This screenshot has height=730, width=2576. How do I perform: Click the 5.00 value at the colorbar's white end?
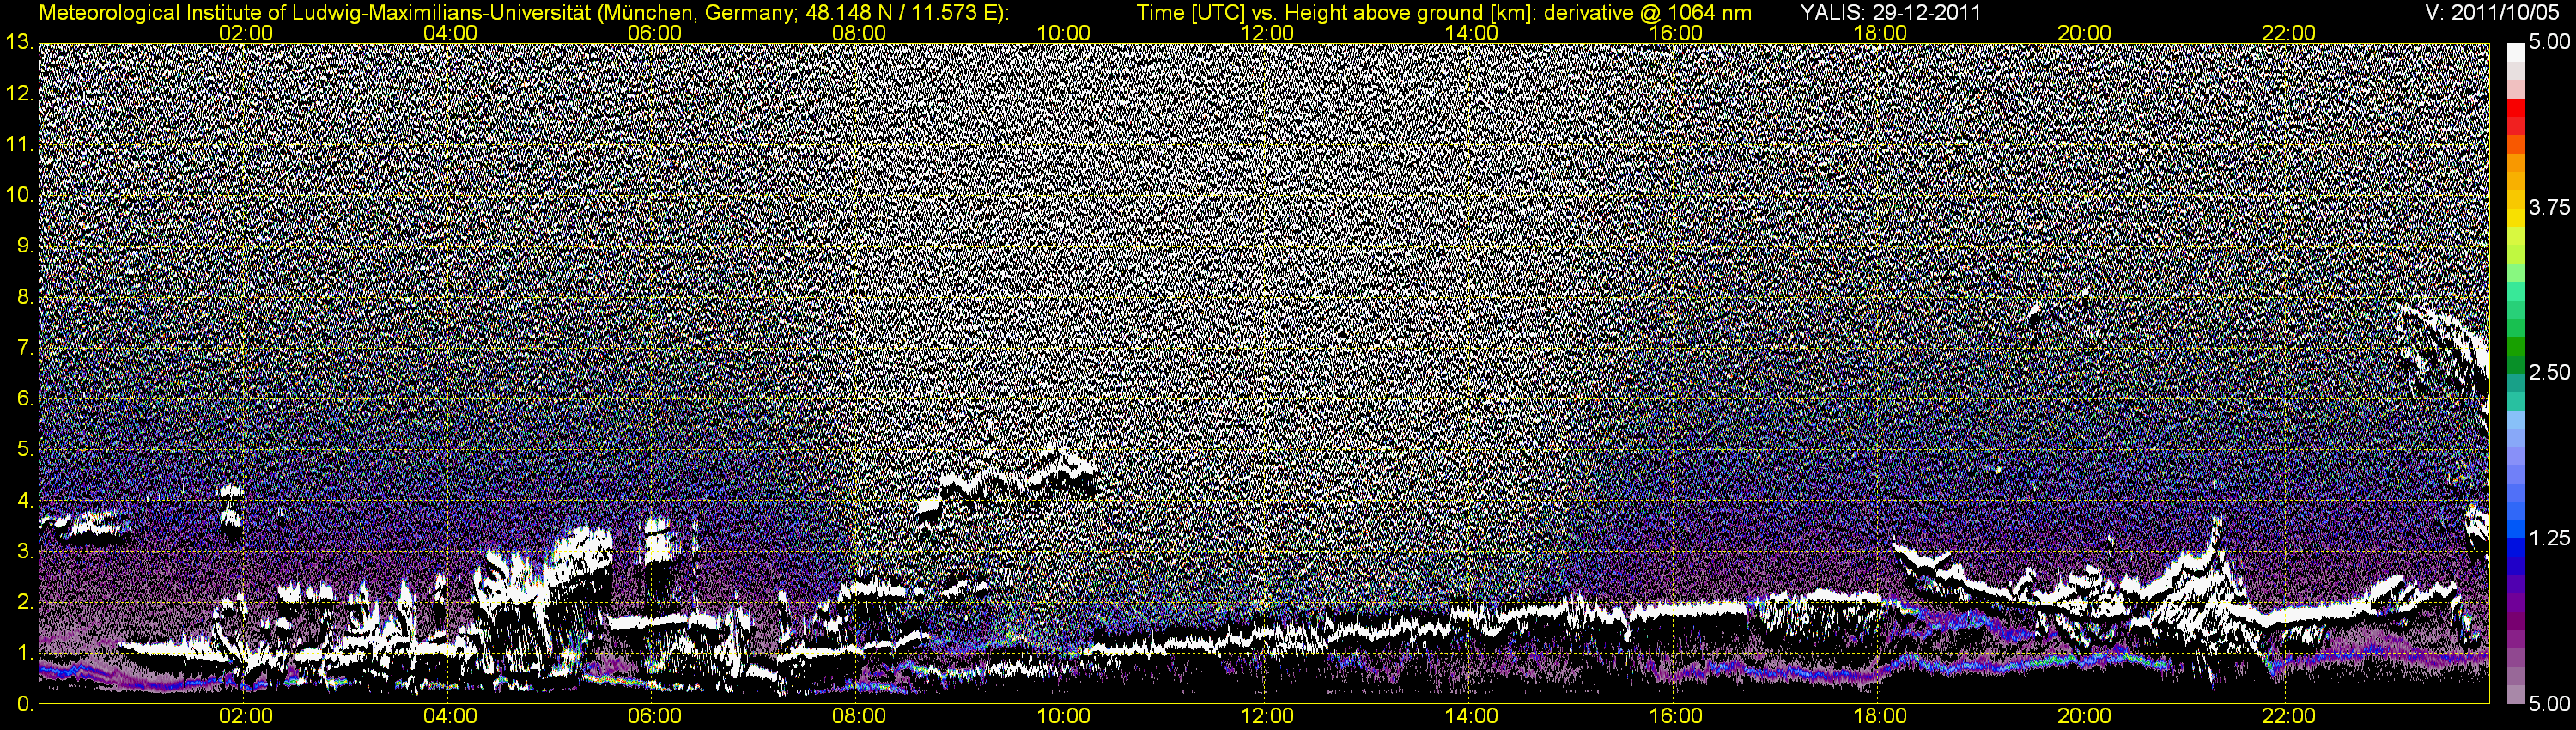[x=2550, y=43]
